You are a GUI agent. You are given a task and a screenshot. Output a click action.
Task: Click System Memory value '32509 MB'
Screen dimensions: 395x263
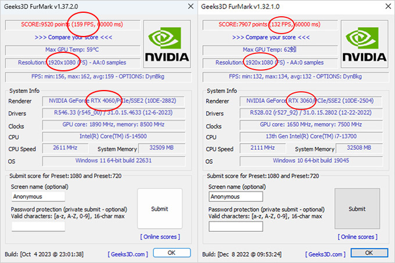(161, 147)
